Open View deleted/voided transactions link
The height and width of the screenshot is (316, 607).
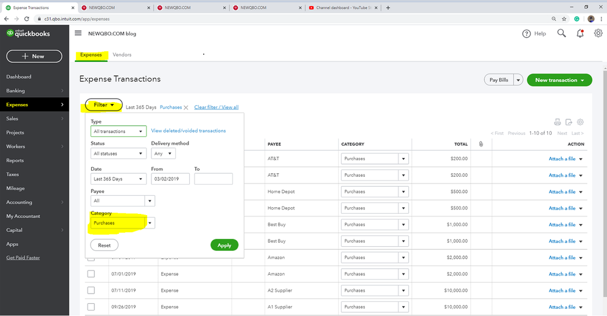tap(189, 131)
